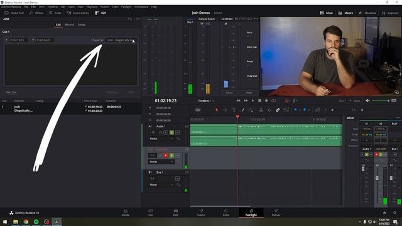Toggle the Loop playback button
Screen dimensions: 402x226
point(274,100)
